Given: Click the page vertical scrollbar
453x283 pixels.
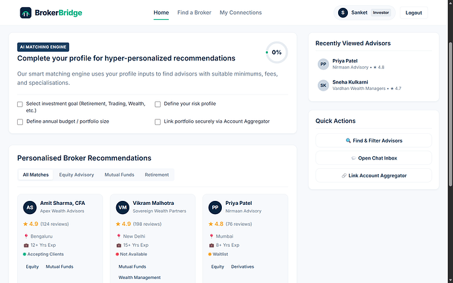Looking at the screenshot, I should click(x=450, y=115).
